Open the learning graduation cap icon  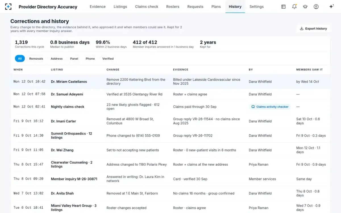[305, 7]
